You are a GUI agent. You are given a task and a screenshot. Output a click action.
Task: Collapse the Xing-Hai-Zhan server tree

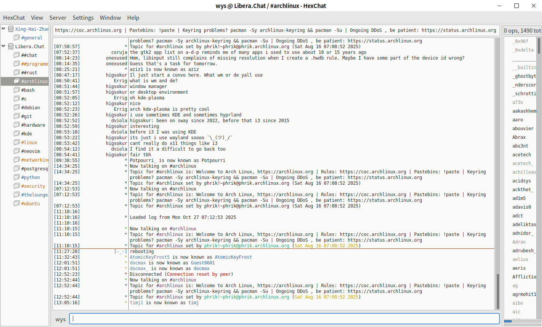tap(3, 29)
